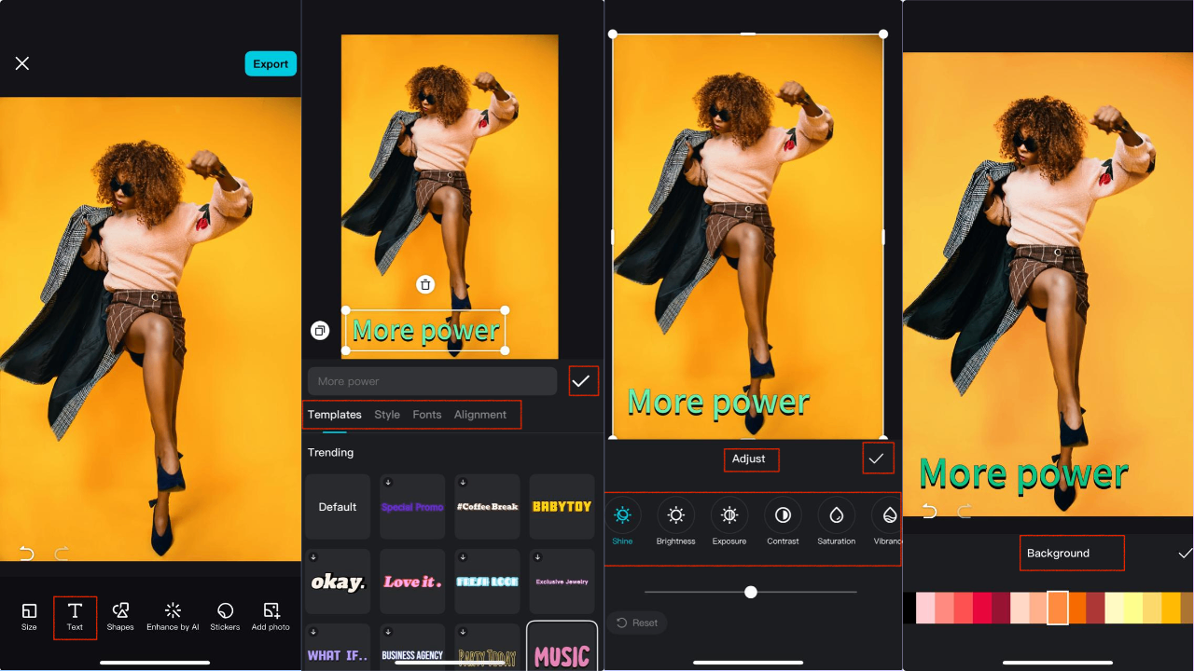
Task: Tap the Add photo icon
Action: click(x=271, y=611)
